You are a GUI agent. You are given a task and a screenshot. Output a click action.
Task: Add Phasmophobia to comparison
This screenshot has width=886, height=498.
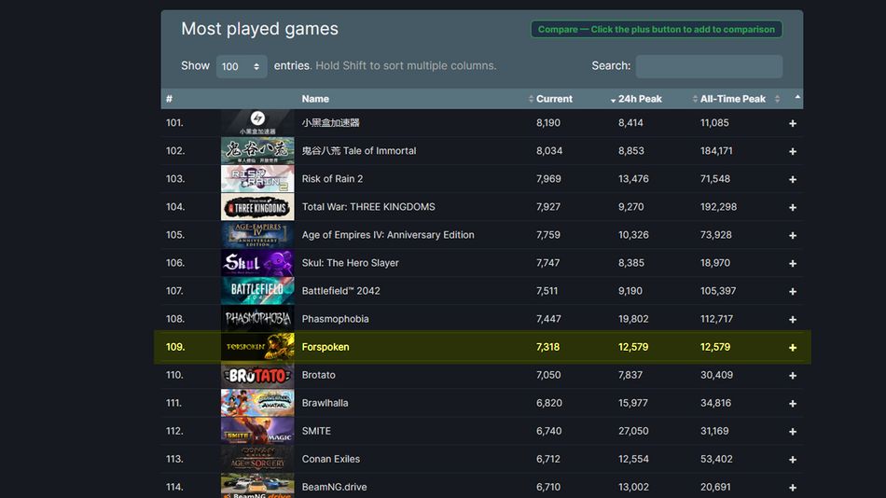(792, 319)
